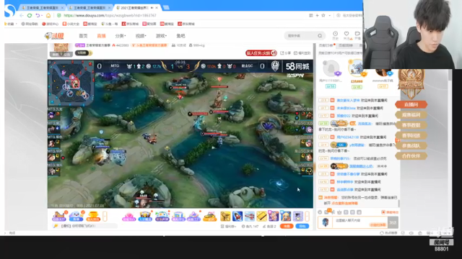The height and width of the screenshot is (259, 462).
Task: Expand the right gift list more-toggle
Action: coord(308,217)
